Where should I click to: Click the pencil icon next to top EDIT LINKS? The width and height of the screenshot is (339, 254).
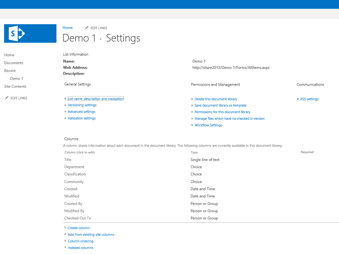tap(87, 28)
